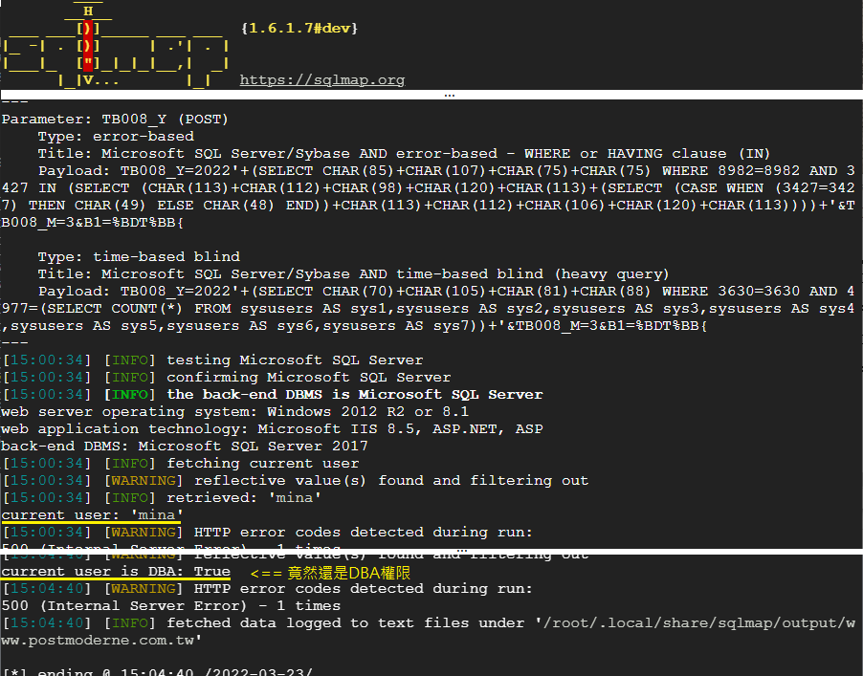Click the underlined 'current user is DBA: True' line
863x676 pixels.
click(x=116, y=572)
